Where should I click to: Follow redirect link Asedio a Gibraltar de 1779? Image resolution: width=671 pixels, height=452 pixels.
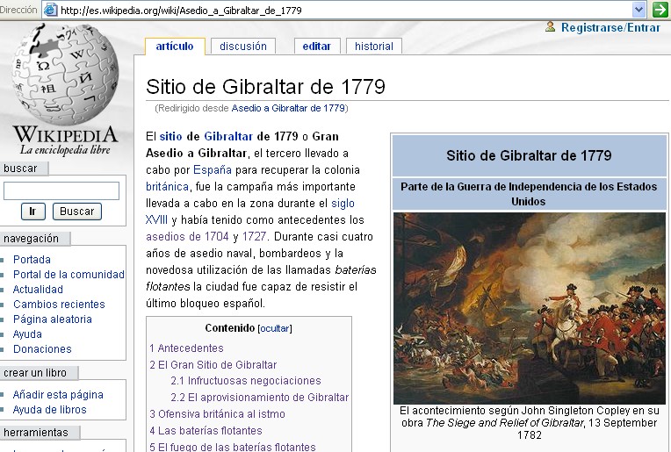[x=288, y=108]
